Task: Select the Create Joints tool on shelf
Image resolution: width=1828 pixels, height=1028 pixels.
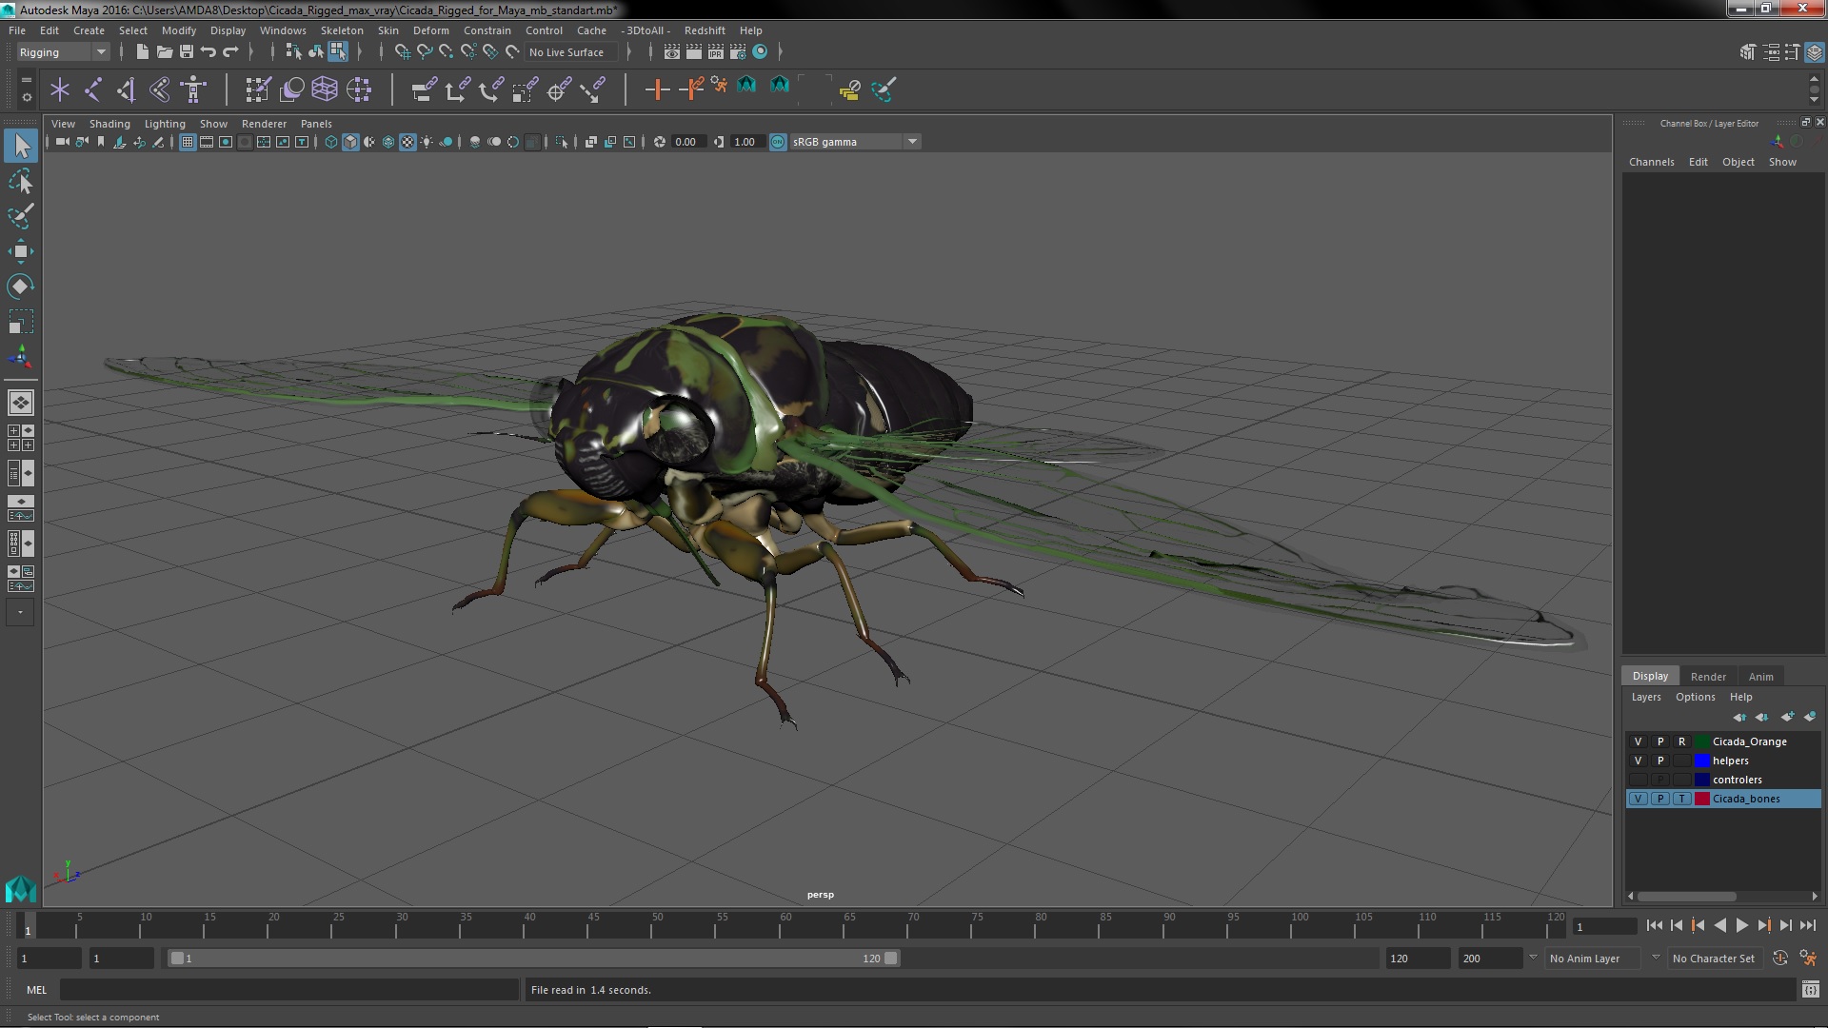Action: coord(93,90)
